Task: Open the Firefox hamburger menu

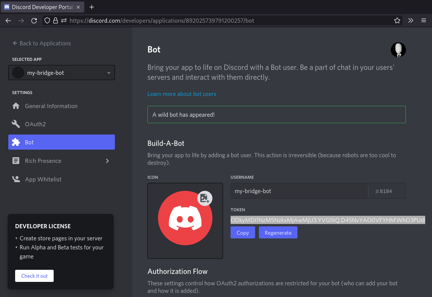Action: (424, 21)
